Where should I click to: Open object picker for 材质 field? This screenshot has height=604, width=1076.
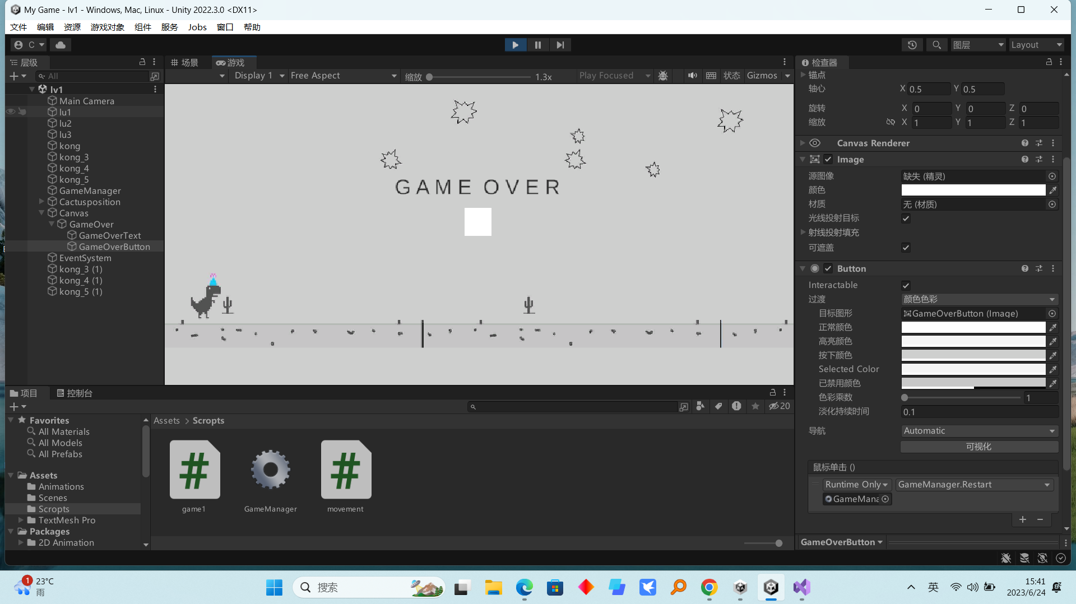coord(1052,205)
